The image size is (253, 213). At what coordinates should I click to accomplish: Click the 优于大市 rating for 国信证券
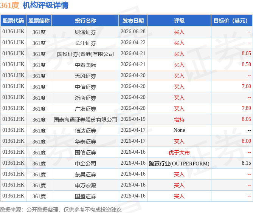pos(179,153)
